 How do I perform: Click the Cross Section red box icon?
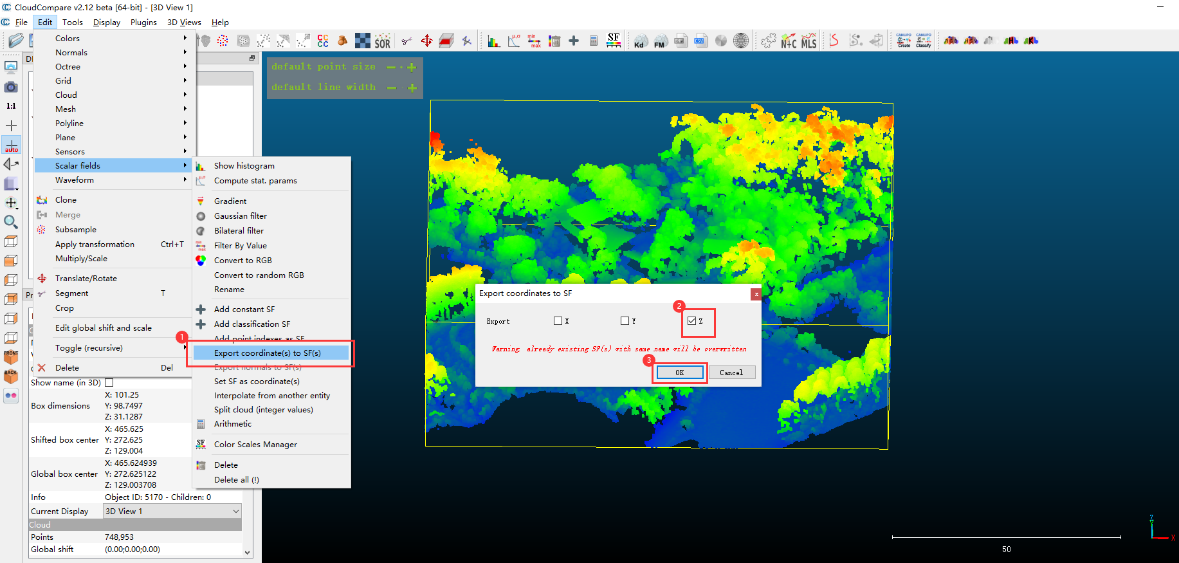pyautogui.click(x=446, y=41)
